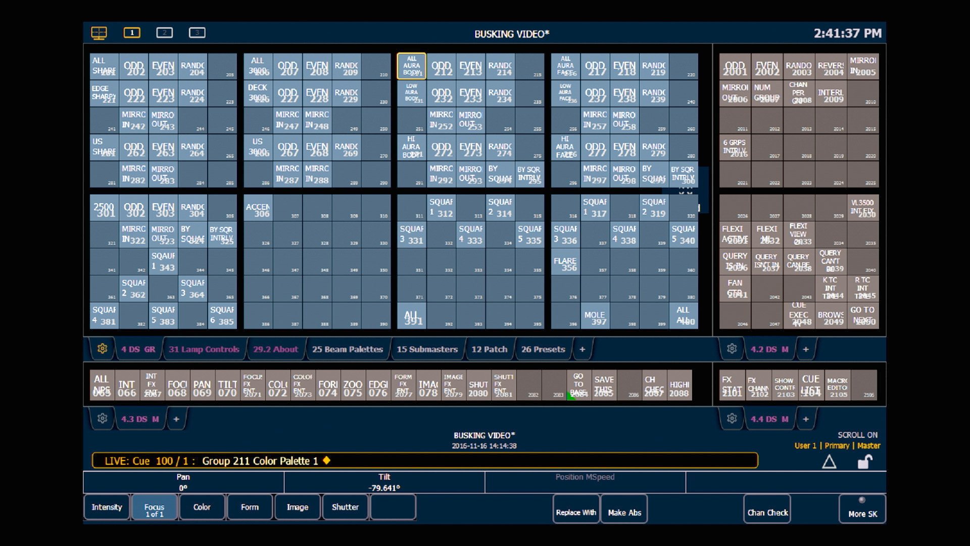The width and height of the screenshot is (970, 546).
Task: Select the Focus 1 of 1 category
Action: (155, 507)
